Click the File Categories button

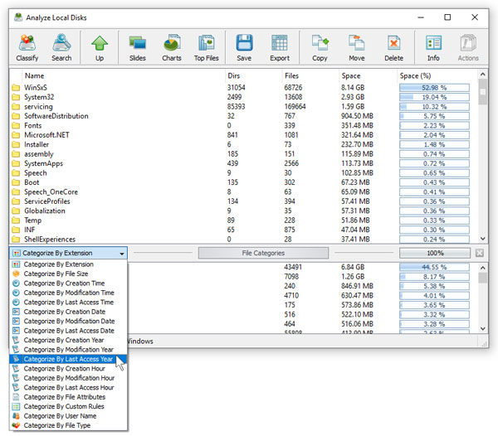point(263,253)
